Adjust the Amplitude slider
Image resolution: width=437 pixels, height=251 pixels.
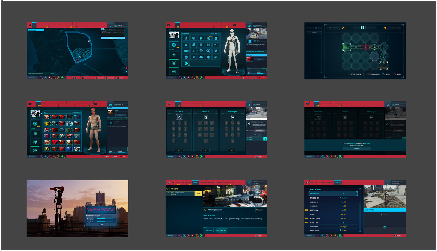point(105,222)
